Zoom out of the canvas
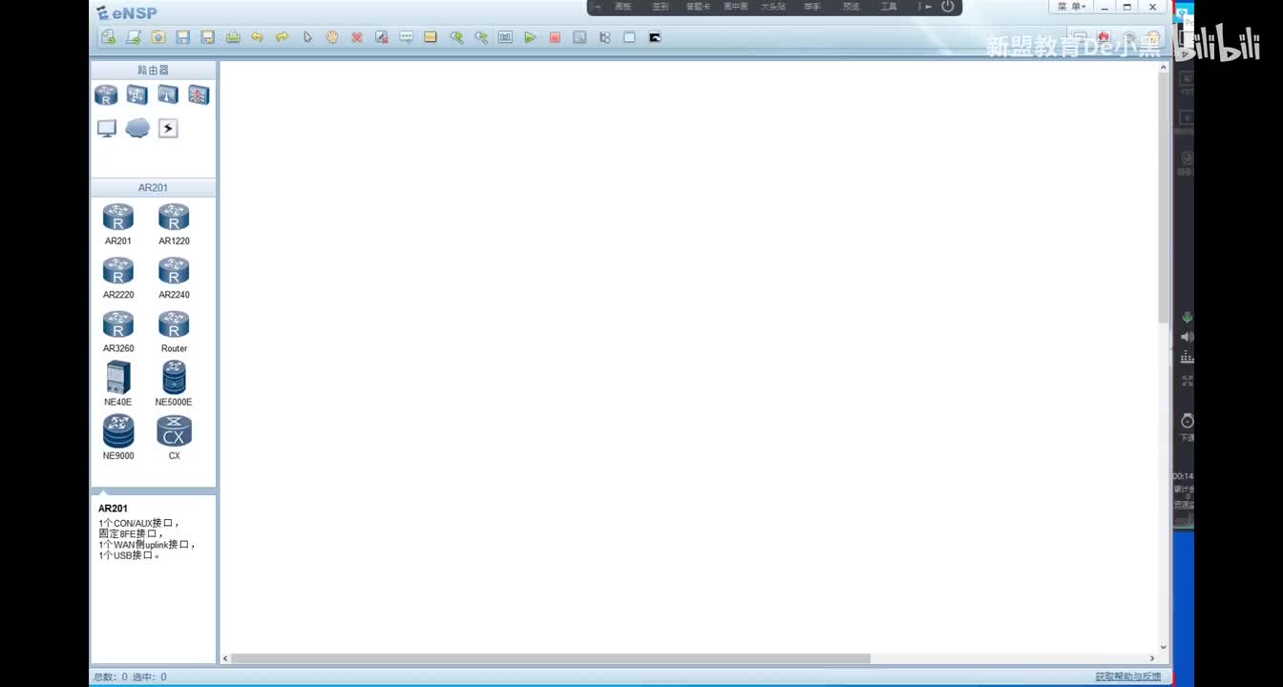The width and height of the screenshot is (1283, 687). [x=481, y=37]
